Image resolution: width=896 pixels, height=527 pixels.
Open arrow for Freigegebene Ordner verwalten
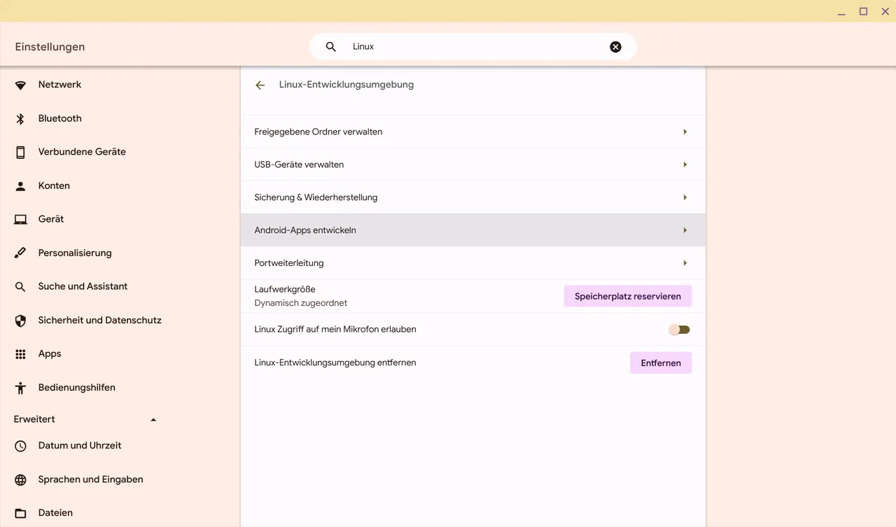click(x=685, y=132)
